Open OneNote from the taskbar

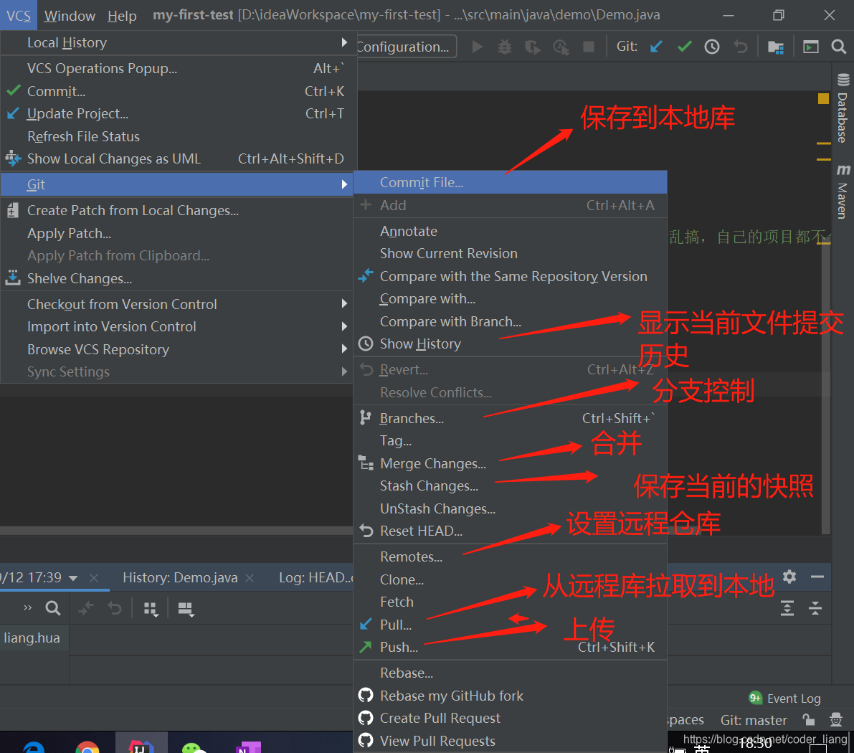pos(248,747)
